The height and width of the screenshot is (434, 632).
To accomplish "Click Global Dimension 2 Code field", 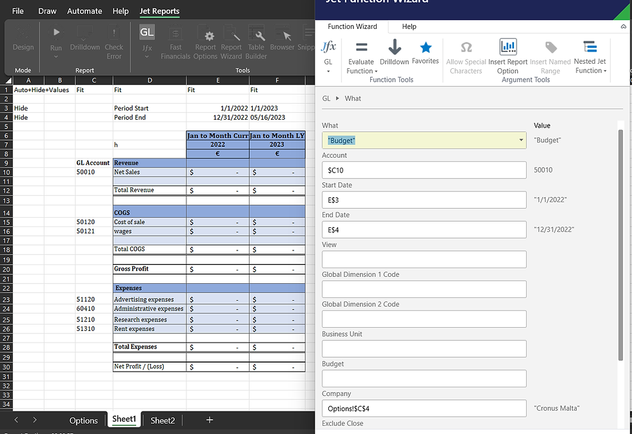I will coord(424,319).
